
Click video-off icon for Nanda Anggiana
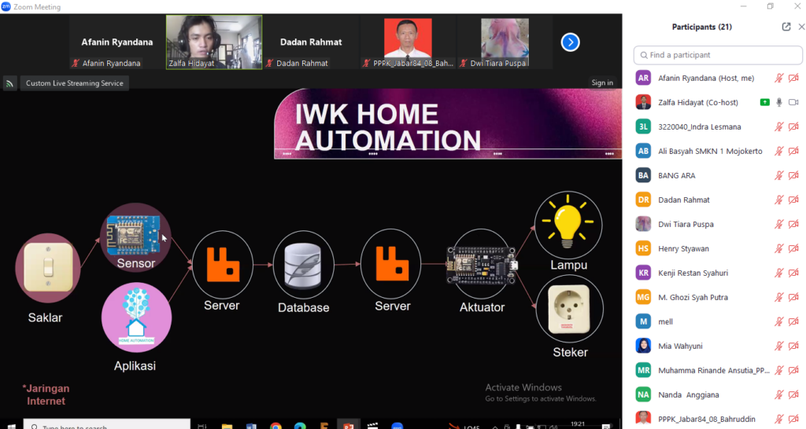[x=793, y=394]
